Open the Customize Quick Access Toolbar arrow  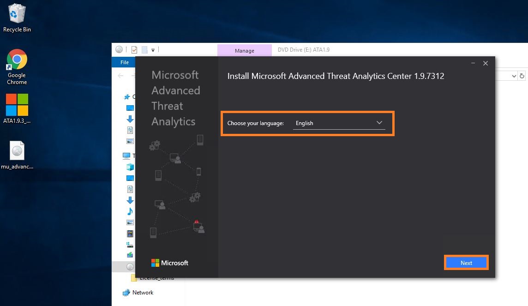click(x=153, y=50)
